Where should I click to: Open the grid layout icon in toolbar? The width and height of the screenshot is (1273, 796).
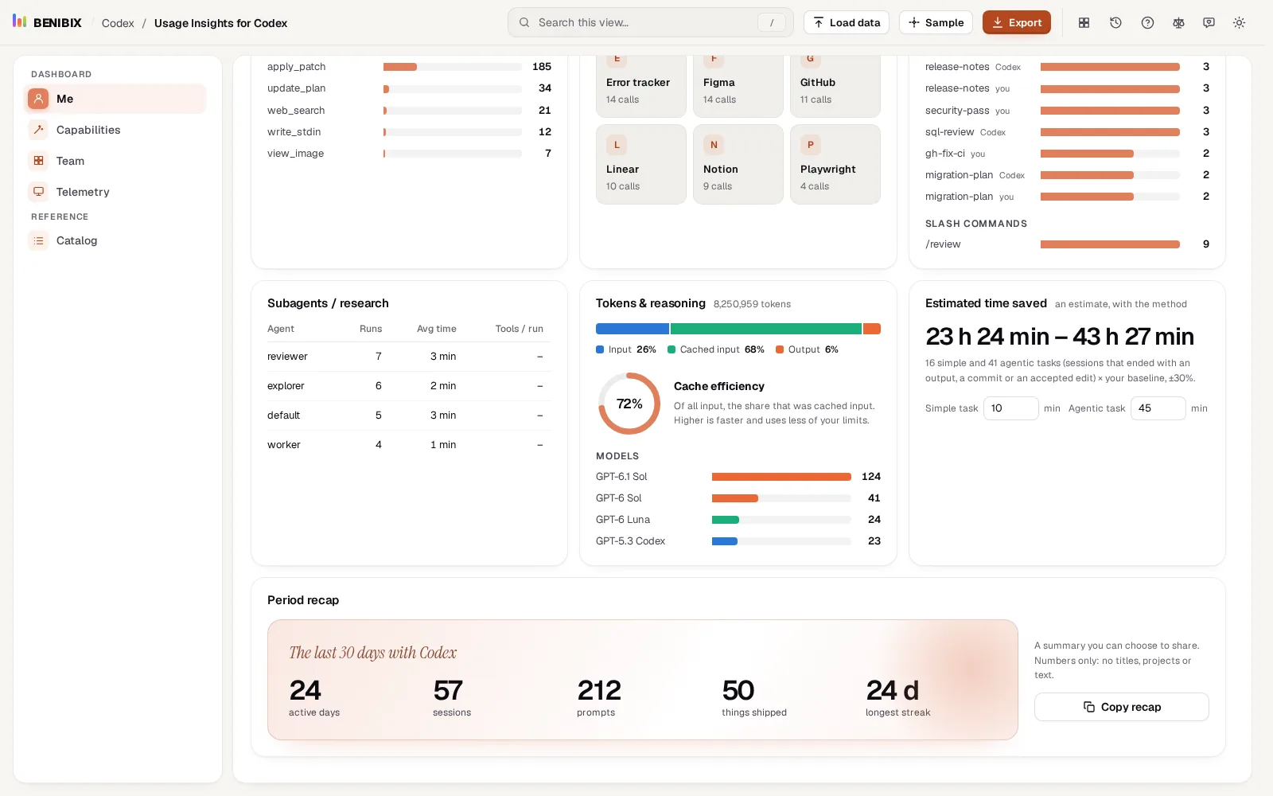1084,23
